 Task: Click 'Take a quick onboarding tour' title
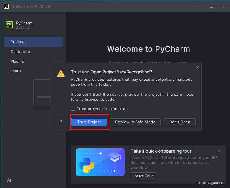point(161,151)
